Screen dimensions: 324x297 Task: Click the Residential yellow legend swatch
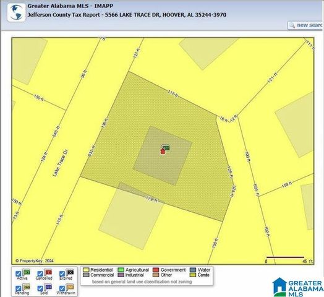coord(86,270)
